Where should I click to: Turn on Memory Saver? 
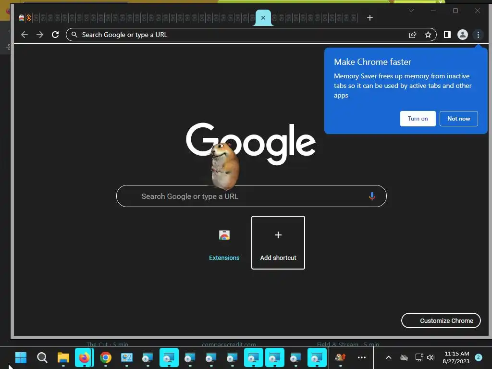tap(418, 119)
